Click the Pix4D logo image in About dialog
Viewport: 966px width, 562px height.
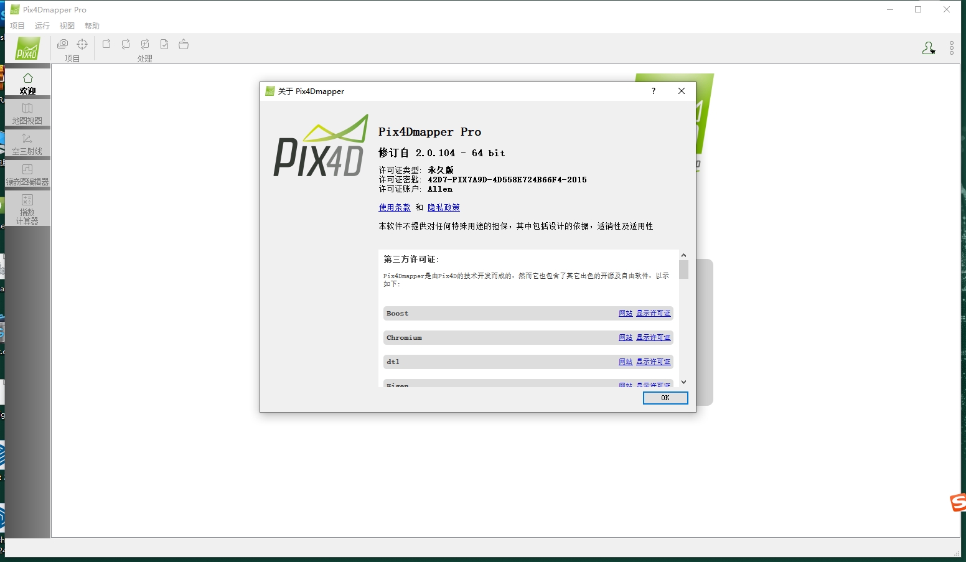(321, 146)
